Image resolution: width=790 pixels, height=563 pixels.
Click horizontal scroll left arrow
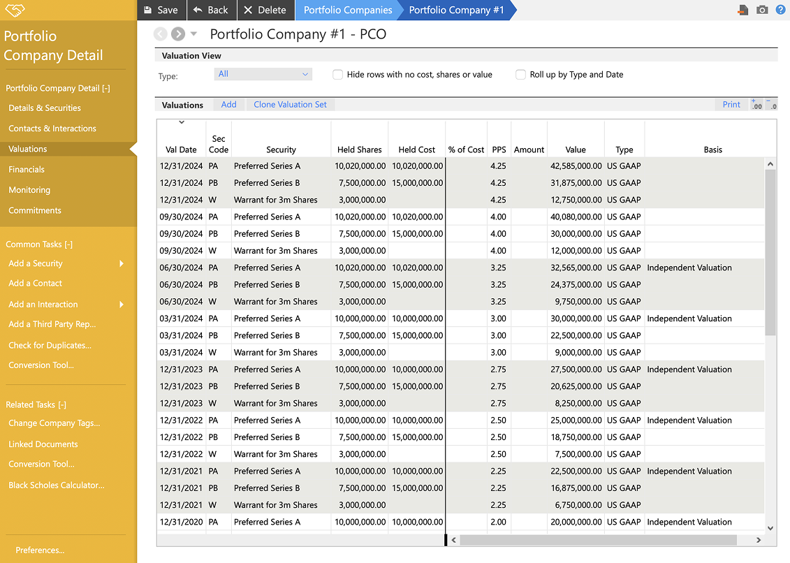pos(454,540)
